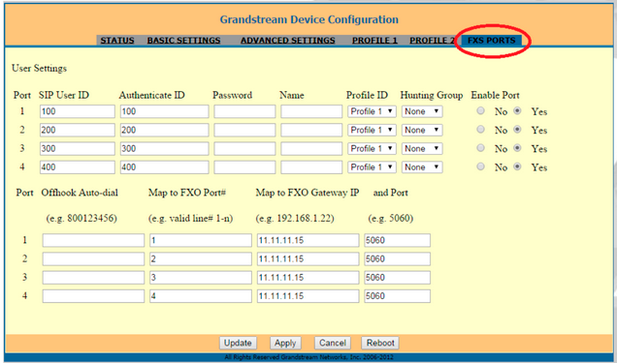Click Map to FXO Port# field for port 3
This screenshot has width=617, height=363.
[201, 278]
